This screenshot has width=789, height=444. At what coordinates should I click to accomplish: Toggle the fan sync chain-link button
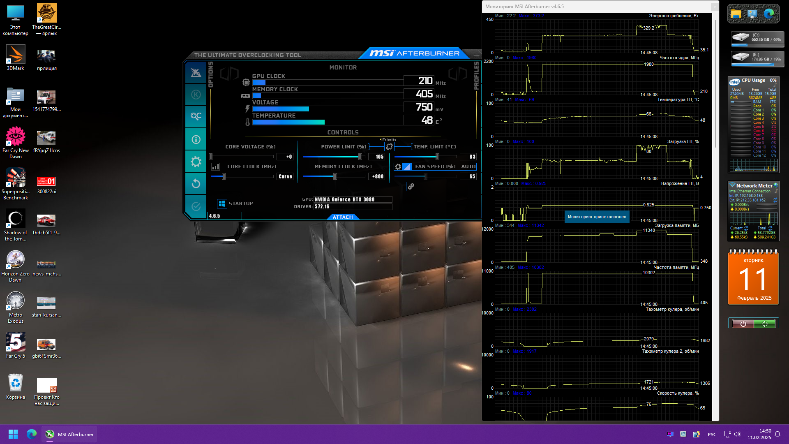411,187
